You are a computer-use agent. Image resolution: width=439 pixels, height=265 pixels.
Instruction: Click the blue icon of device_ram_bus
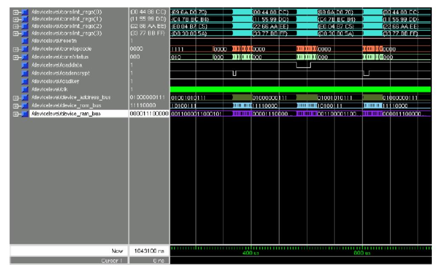(25, 114)
